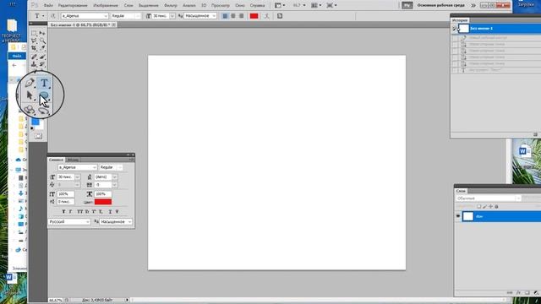Viewport: 541px width, 304px height.
Task: Select the Rectangular Marquee tool
Action: pos(34,33)
